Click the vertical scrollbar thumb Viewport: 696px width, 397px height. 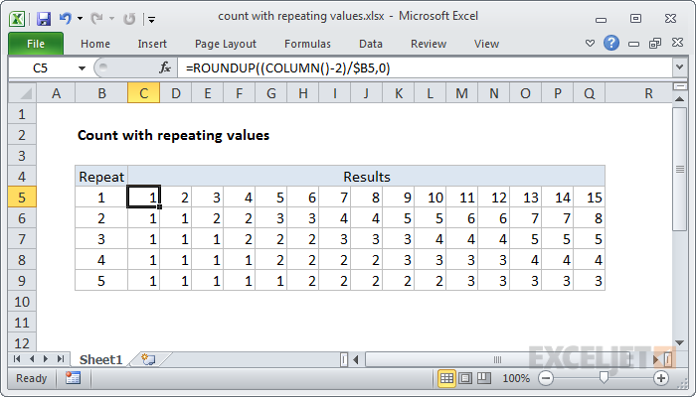679,169
